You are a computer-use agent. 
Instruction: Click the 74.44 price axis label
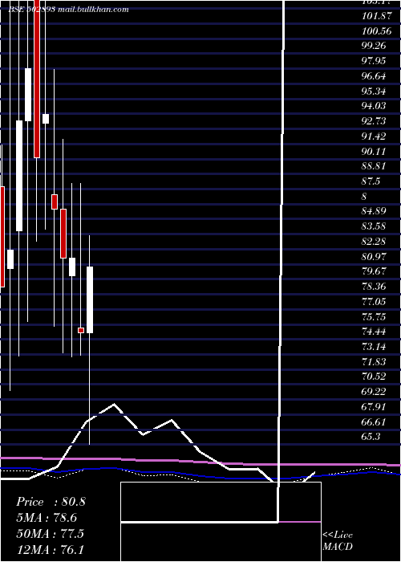coord(375,332)
